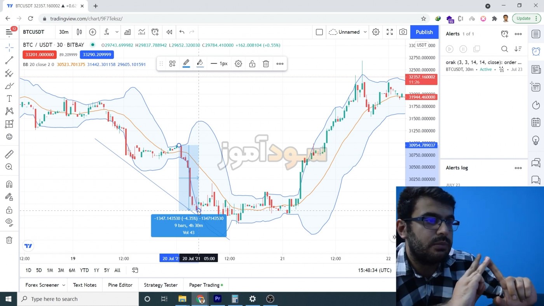This screenshot has height=306, width=544.
Task: Open the Text Notes tab
Action: point(85,285)
